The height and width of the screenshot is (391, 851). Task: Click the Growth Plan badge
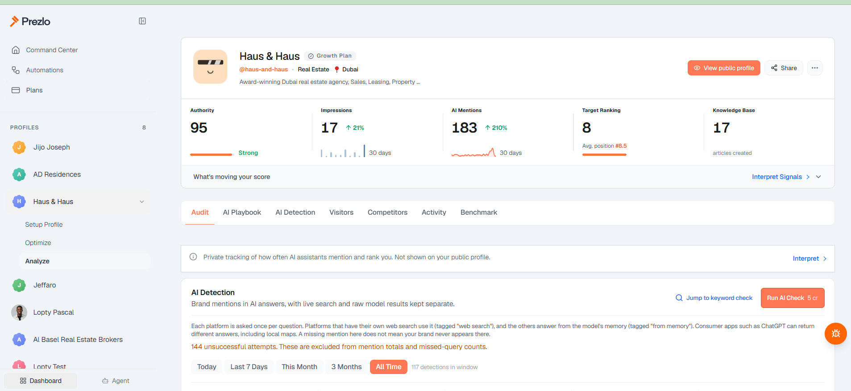tap(330, 56)
